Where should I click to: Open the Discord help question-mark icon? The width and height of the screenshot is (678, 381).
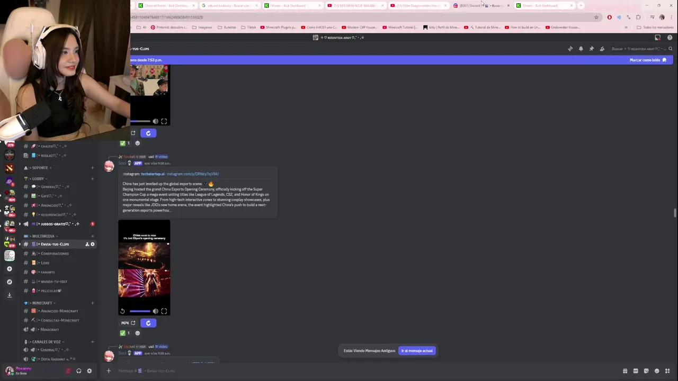click(x=670, y=38)
